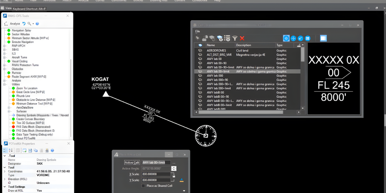Click the browse ellipsis next to Active Cell
Image resolution: width=386 pixels, height=193 pixels.
pos(174,163)
